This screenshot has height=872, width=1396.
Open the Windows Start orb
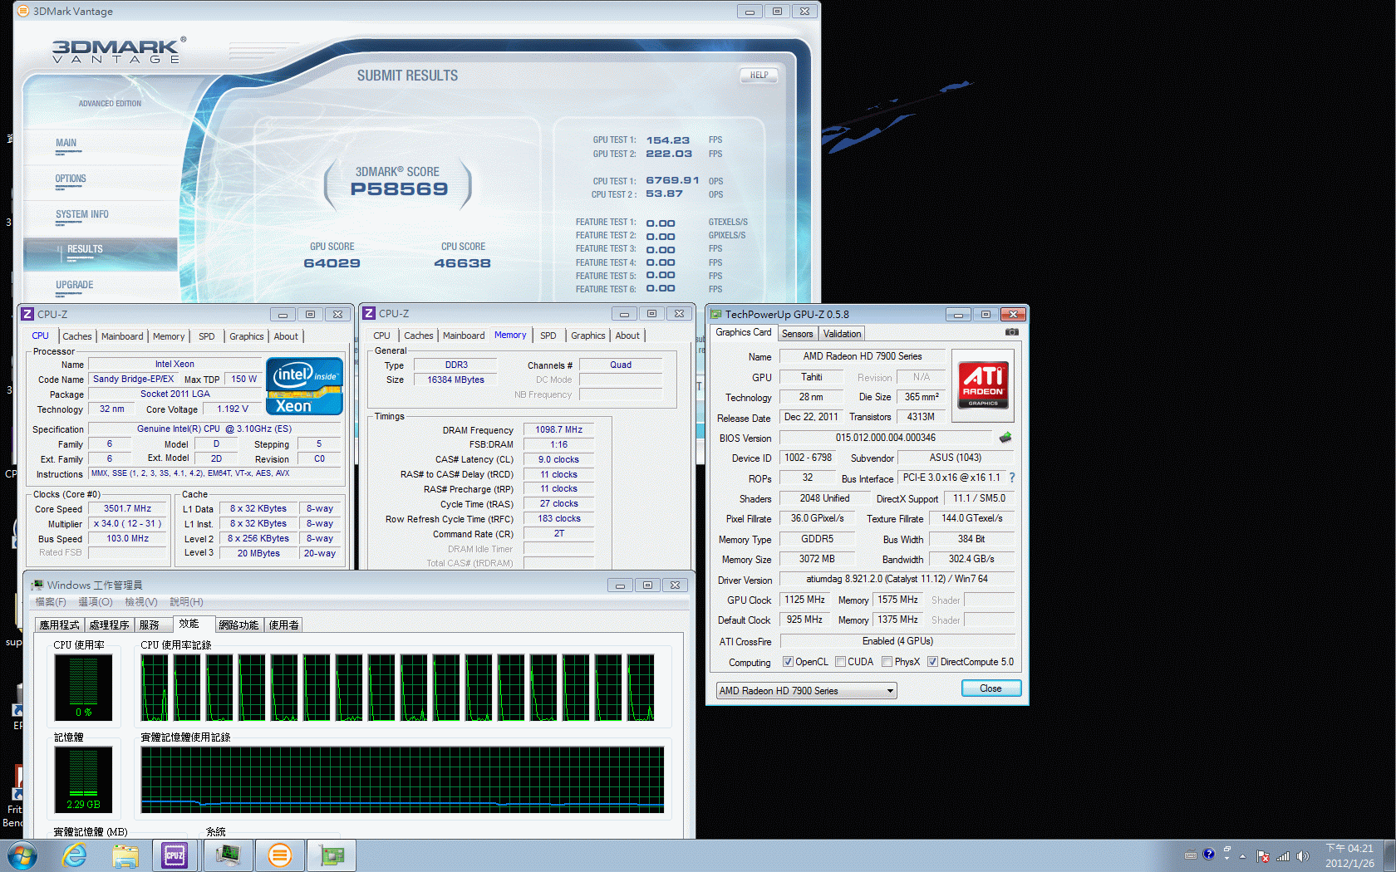(21, 855)
